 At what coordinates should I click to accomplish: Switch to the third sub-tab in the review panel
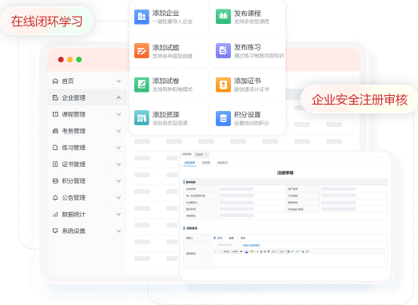(222, 163)
